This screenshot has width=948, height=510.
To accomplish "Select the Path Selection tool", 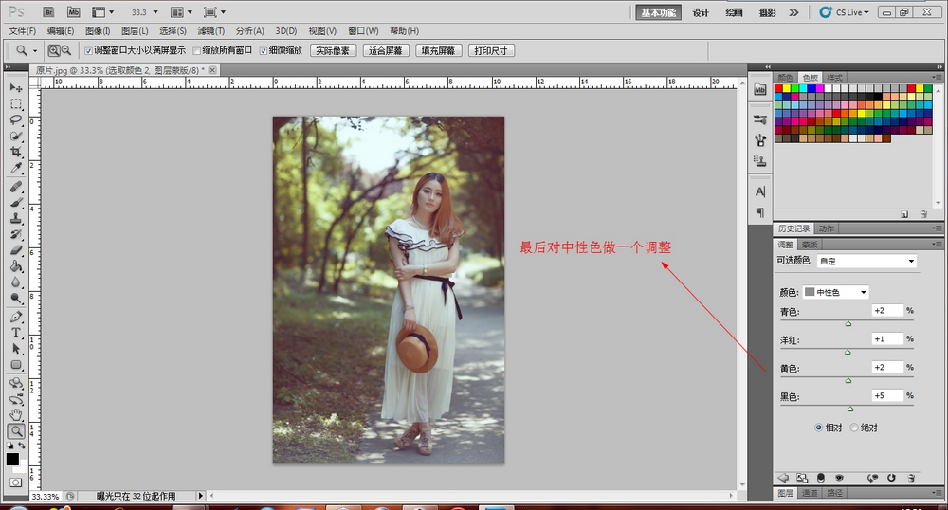I will click(x=16, y=349).
